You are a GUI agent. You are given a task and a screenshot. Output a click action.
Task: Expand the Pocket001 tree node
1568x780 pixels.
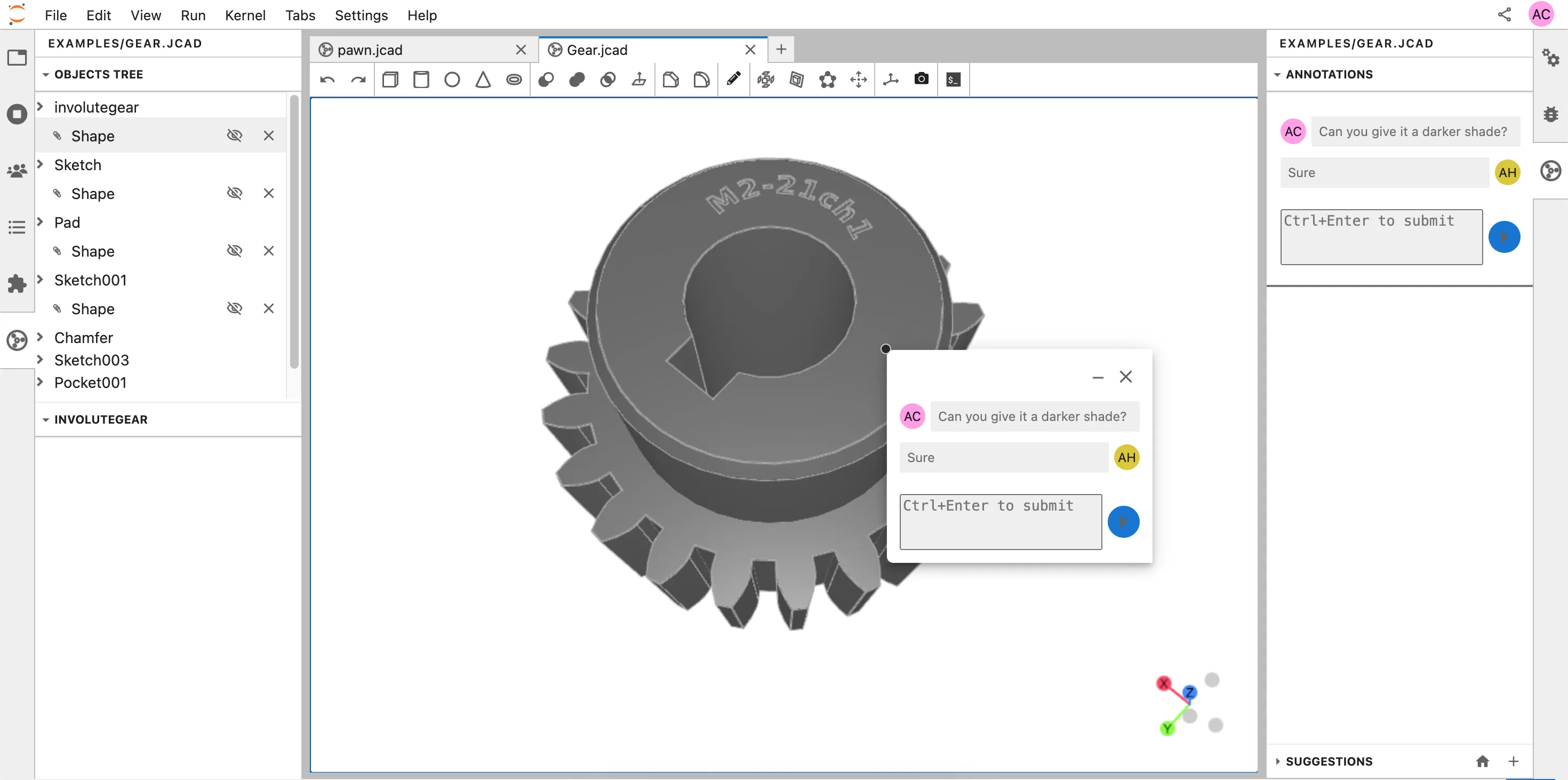coord(40,383)
